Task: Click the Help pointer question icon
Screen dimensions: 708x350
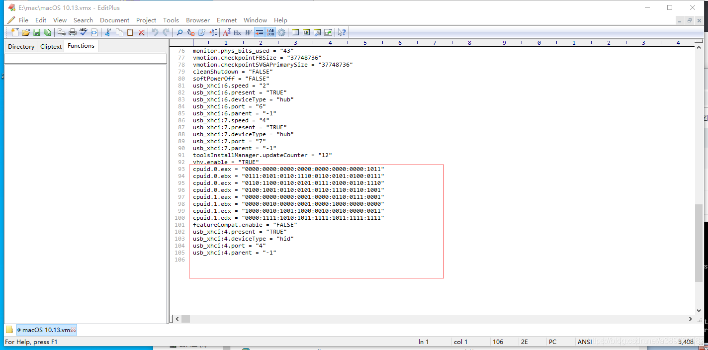Action: pyautogui.click(x=342, y=32)
